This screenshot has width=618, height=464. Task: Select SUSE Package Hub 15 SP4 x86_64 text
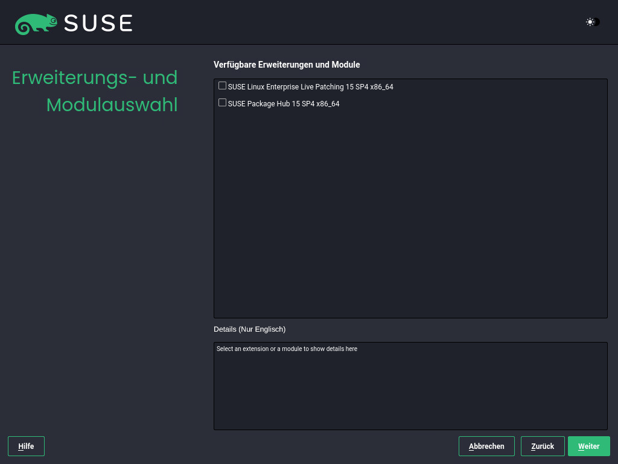(284, 104)
